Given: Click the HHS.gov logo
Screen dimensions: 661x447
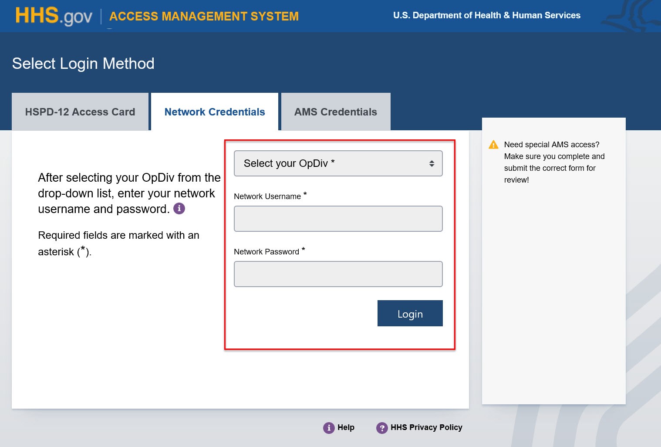Looking at the screenshot, I should (53, 16).
